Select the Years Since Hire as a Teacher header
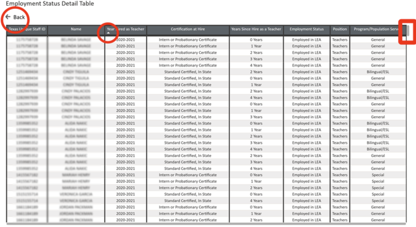416x227 pixels. (256, 29)
